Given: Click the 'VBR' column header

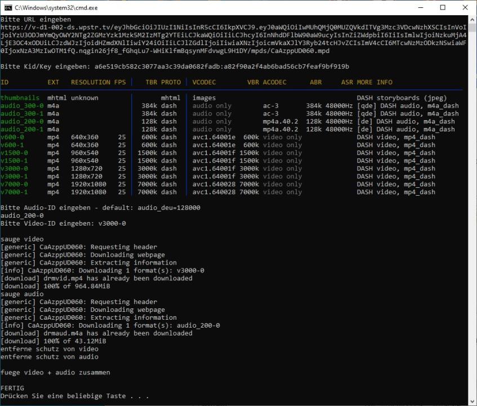Looking at the screenshot, I should [253, 82].
